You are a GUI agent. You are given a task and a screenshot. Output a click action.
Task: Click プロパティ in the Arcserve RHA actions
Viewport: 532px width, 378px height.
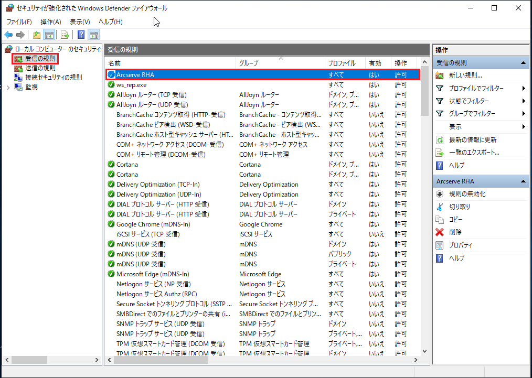(x=461, y=245)
